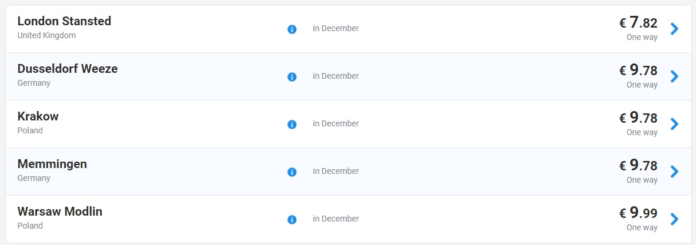Pick the Warsaw Modlin destination name
Screen dimensions: 696x245
pos(60,212)
